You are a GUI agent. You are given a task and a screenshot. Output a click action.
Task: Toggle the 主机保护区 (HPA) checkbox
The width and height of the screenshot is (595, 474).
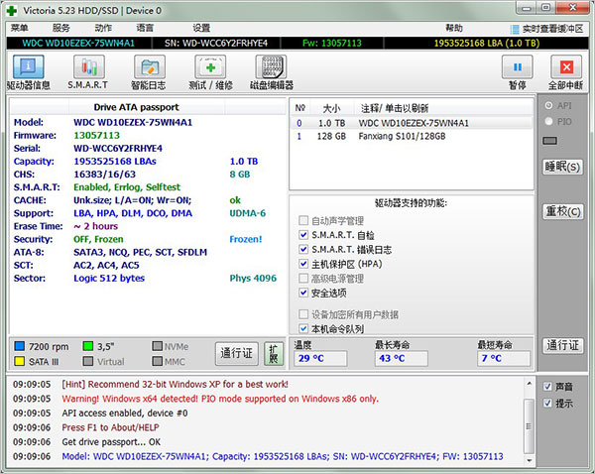click(x=304, y=264)
